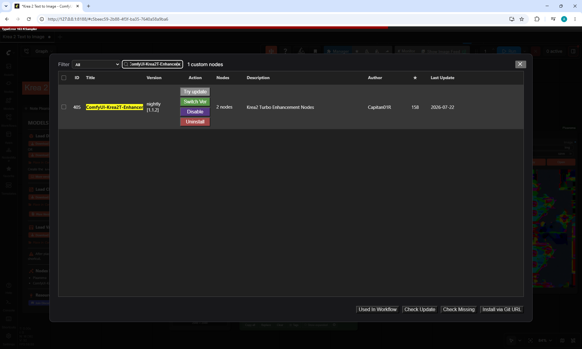The image size is (582, 349).
Task: Add a new workflow tab with plus icon
Action: [x=60, y=37]
